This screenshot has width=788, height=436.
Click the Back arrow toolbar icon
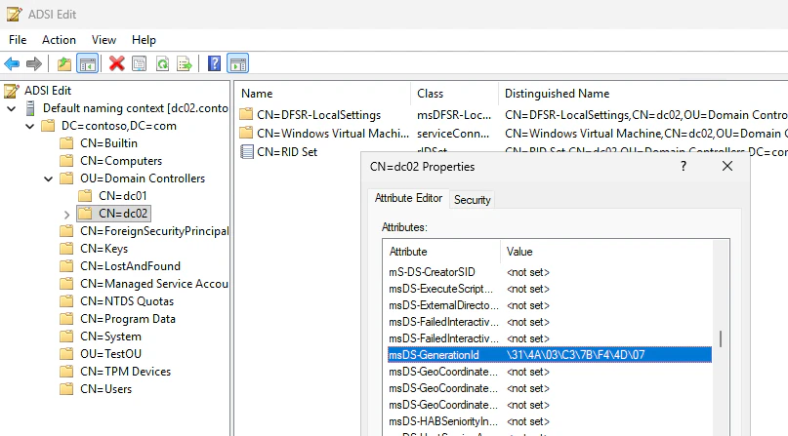pyautogui.click(x=12, y=63)
